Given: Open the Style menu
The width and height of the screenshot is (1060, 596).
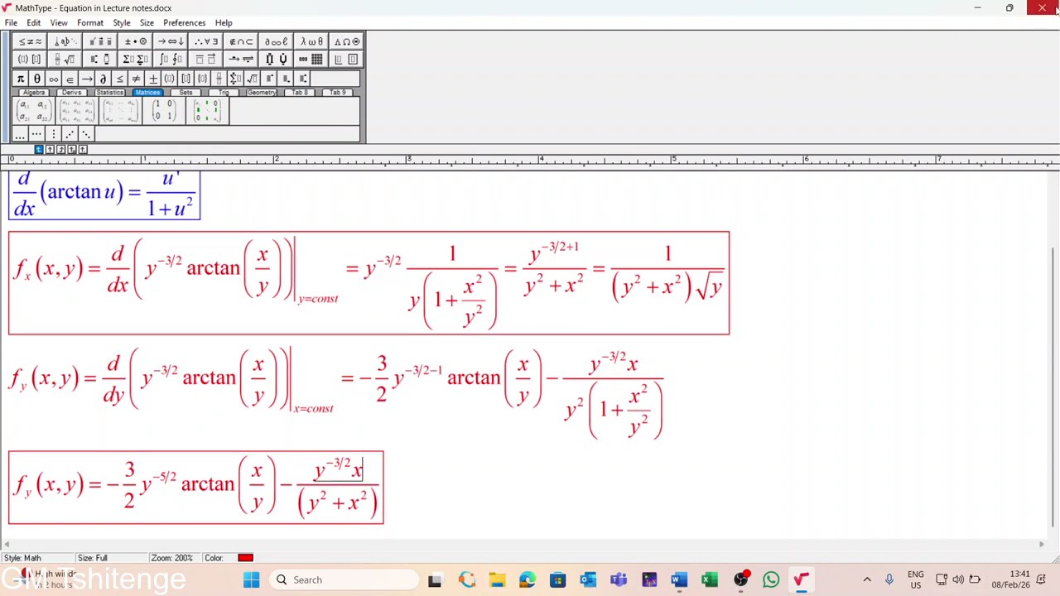Looking at the screenshot, I should coord(122,23).
